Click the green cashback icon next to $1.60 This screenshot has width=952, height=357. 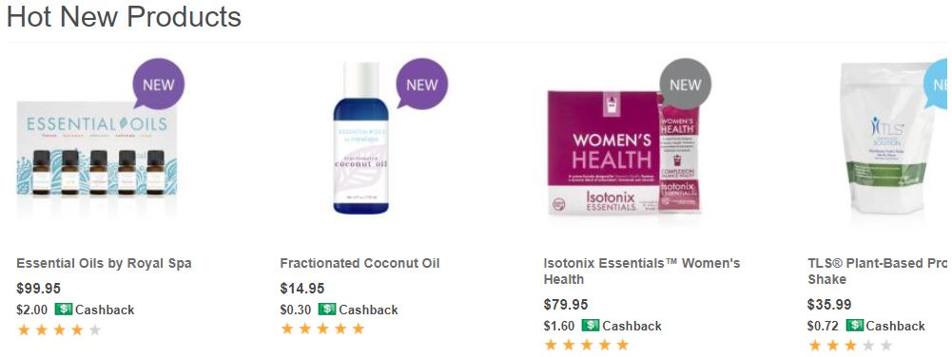(x=591, y=326)
